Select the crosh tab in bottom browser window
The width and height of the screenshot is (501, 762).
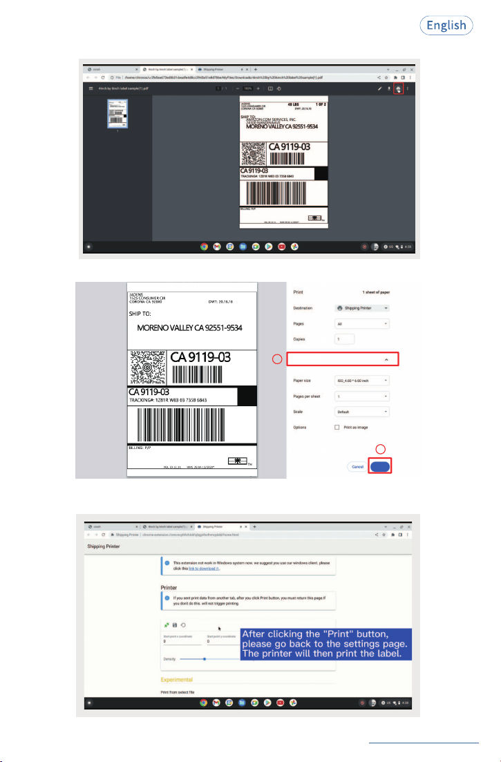coord(112,526)
